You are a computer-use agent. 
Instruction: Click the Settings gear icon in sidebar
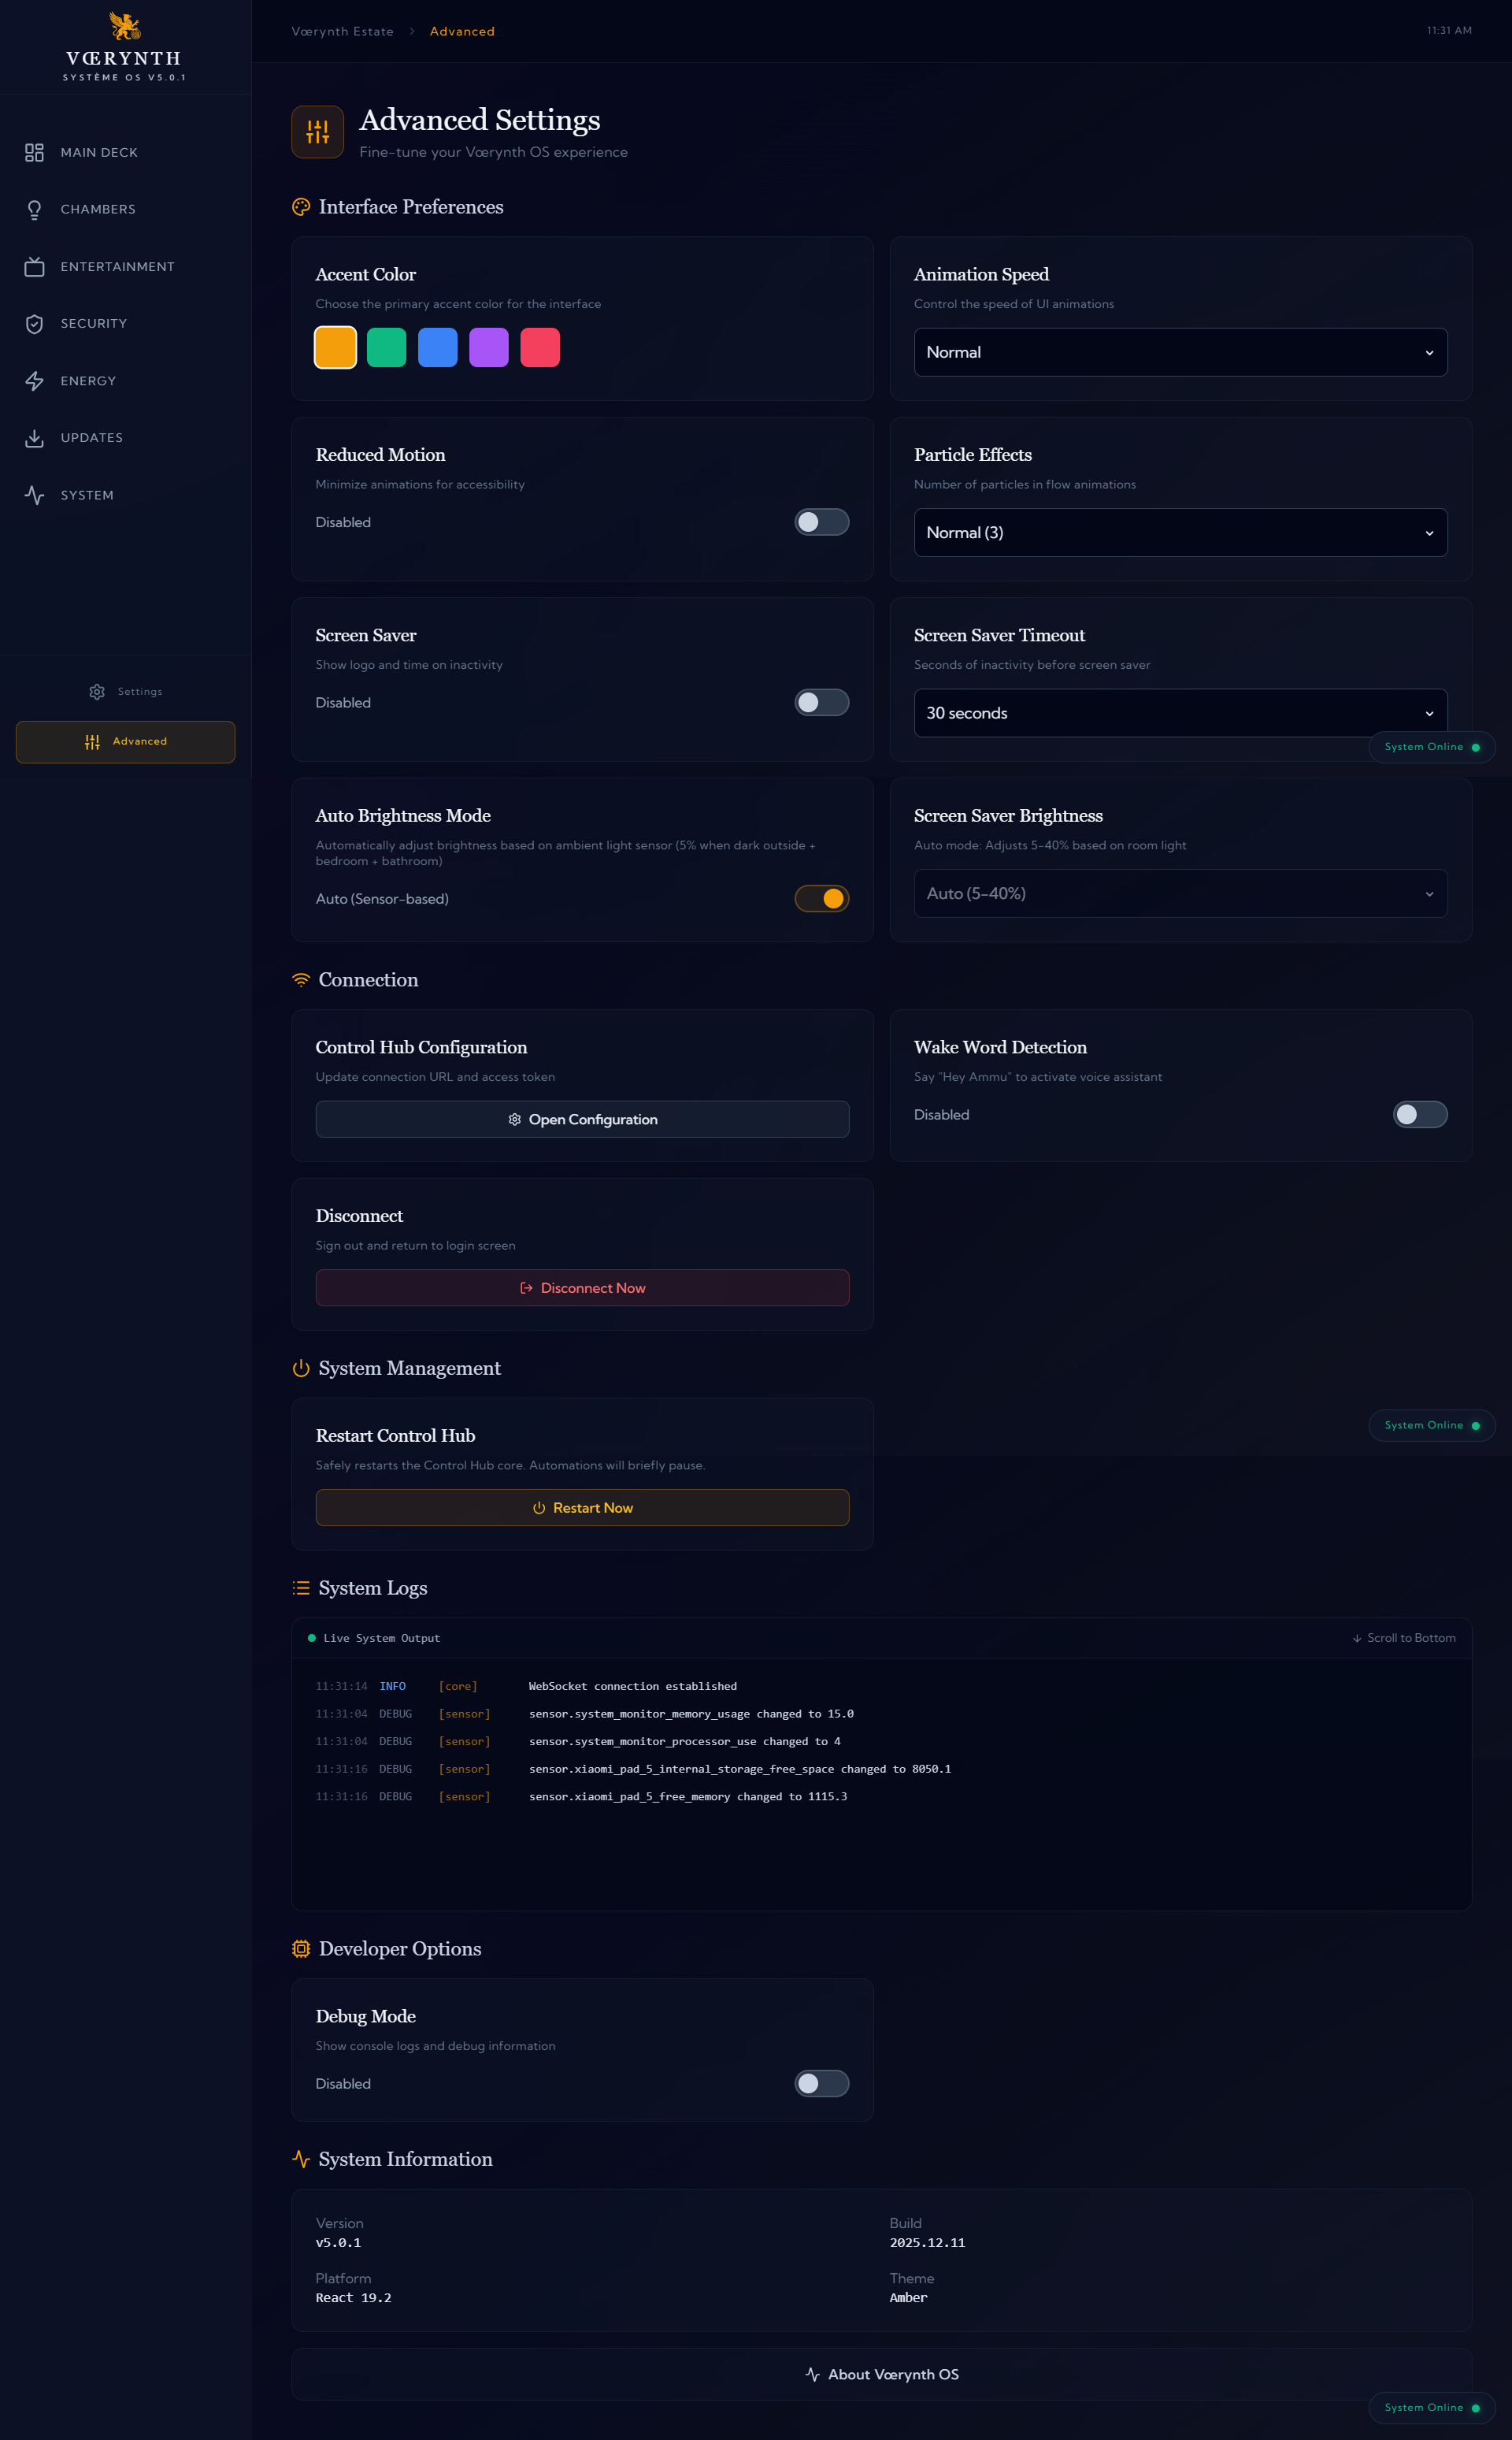click(x=97, y=691)
